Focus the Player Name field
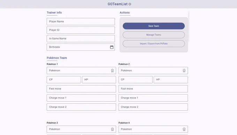This screenshot has width=237, height=135. pos(81,22)
